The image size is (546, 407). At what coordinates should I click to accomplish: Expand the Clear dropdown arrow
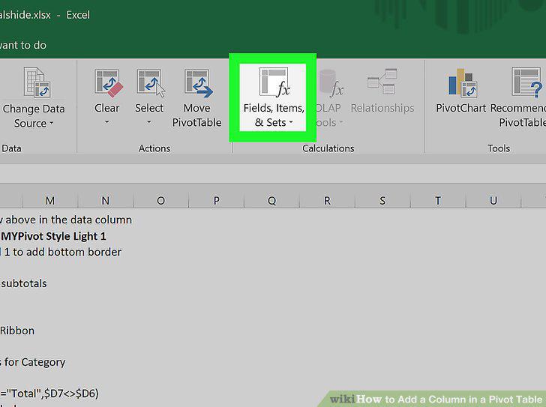click(x=107, y=122)
